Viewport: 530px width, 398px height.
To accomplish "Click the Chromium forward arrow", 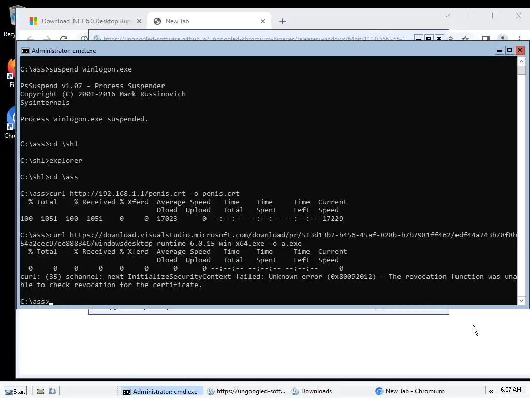I will pyautogui.click(x=47, y=38).
